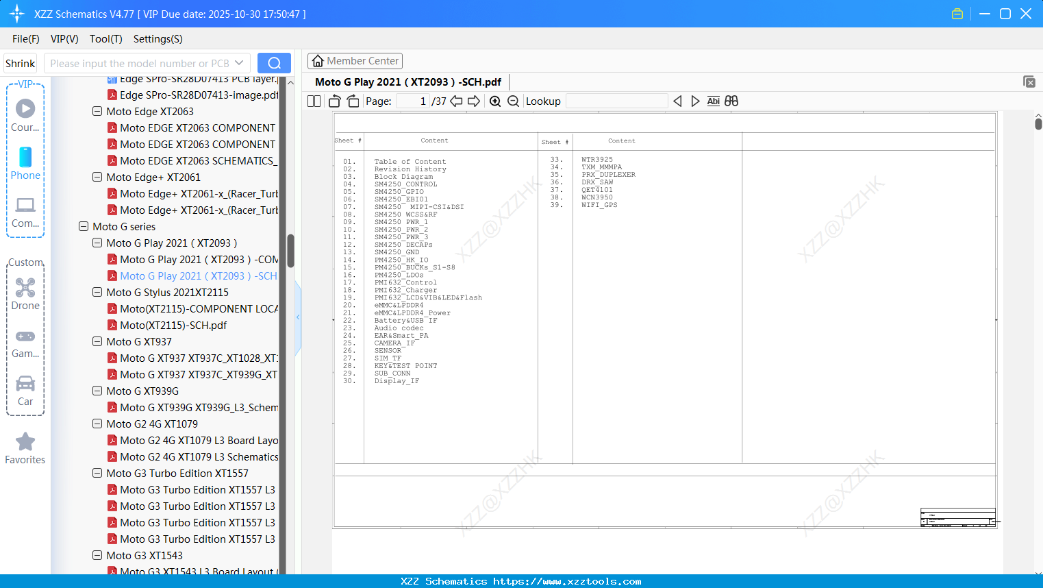This screenshot has height=588, width=1043.
Task: Select the highlighted Moto G Play 2021 -SCH file
Action: click(193, 275)
